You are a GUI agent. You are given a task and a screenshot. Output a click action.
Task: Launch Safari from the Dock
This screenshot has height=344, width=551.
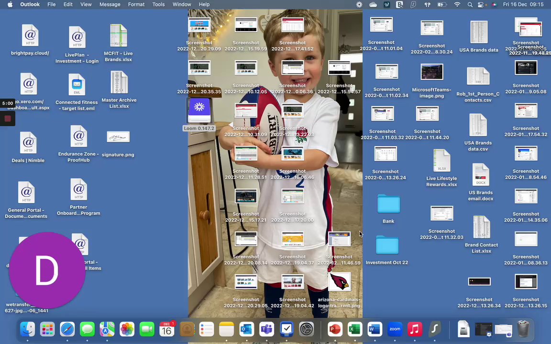click(67, 329)
